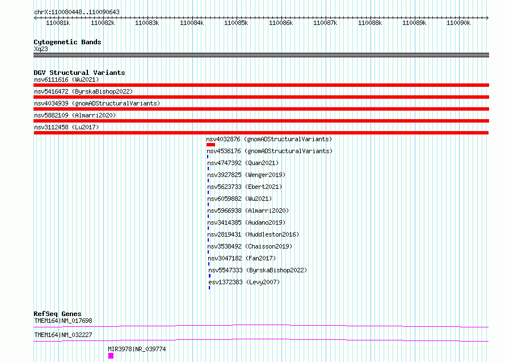
Task: Open the nsv4034939 (gnomADStructuralVariants) label
Action: coord(97,103)
